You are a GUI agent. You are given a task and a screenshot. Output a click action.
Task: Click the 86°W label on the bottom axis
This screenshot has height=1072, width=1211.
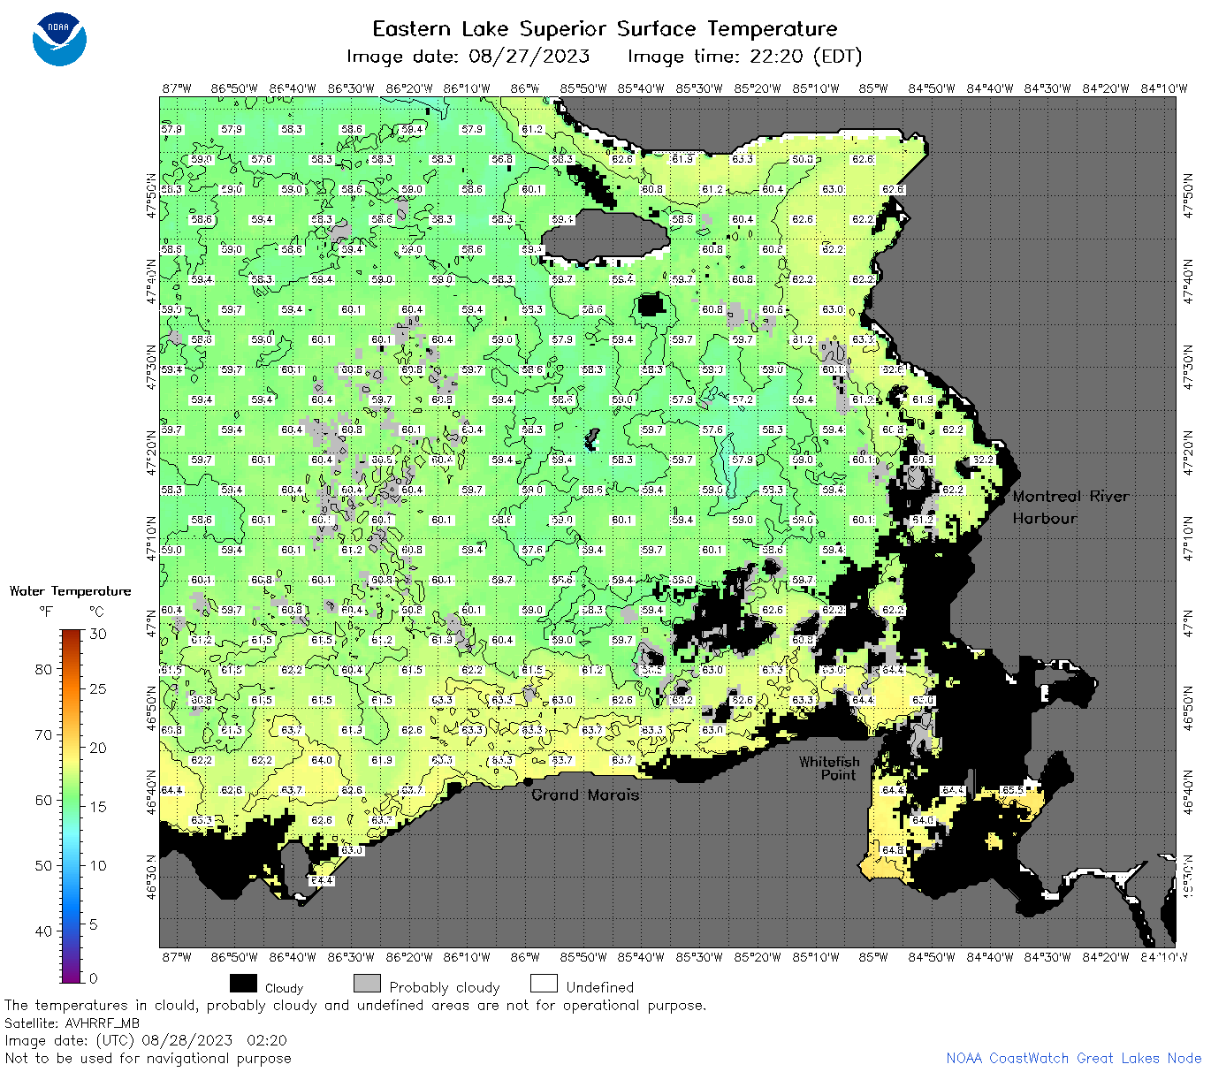tap(525, 956)
